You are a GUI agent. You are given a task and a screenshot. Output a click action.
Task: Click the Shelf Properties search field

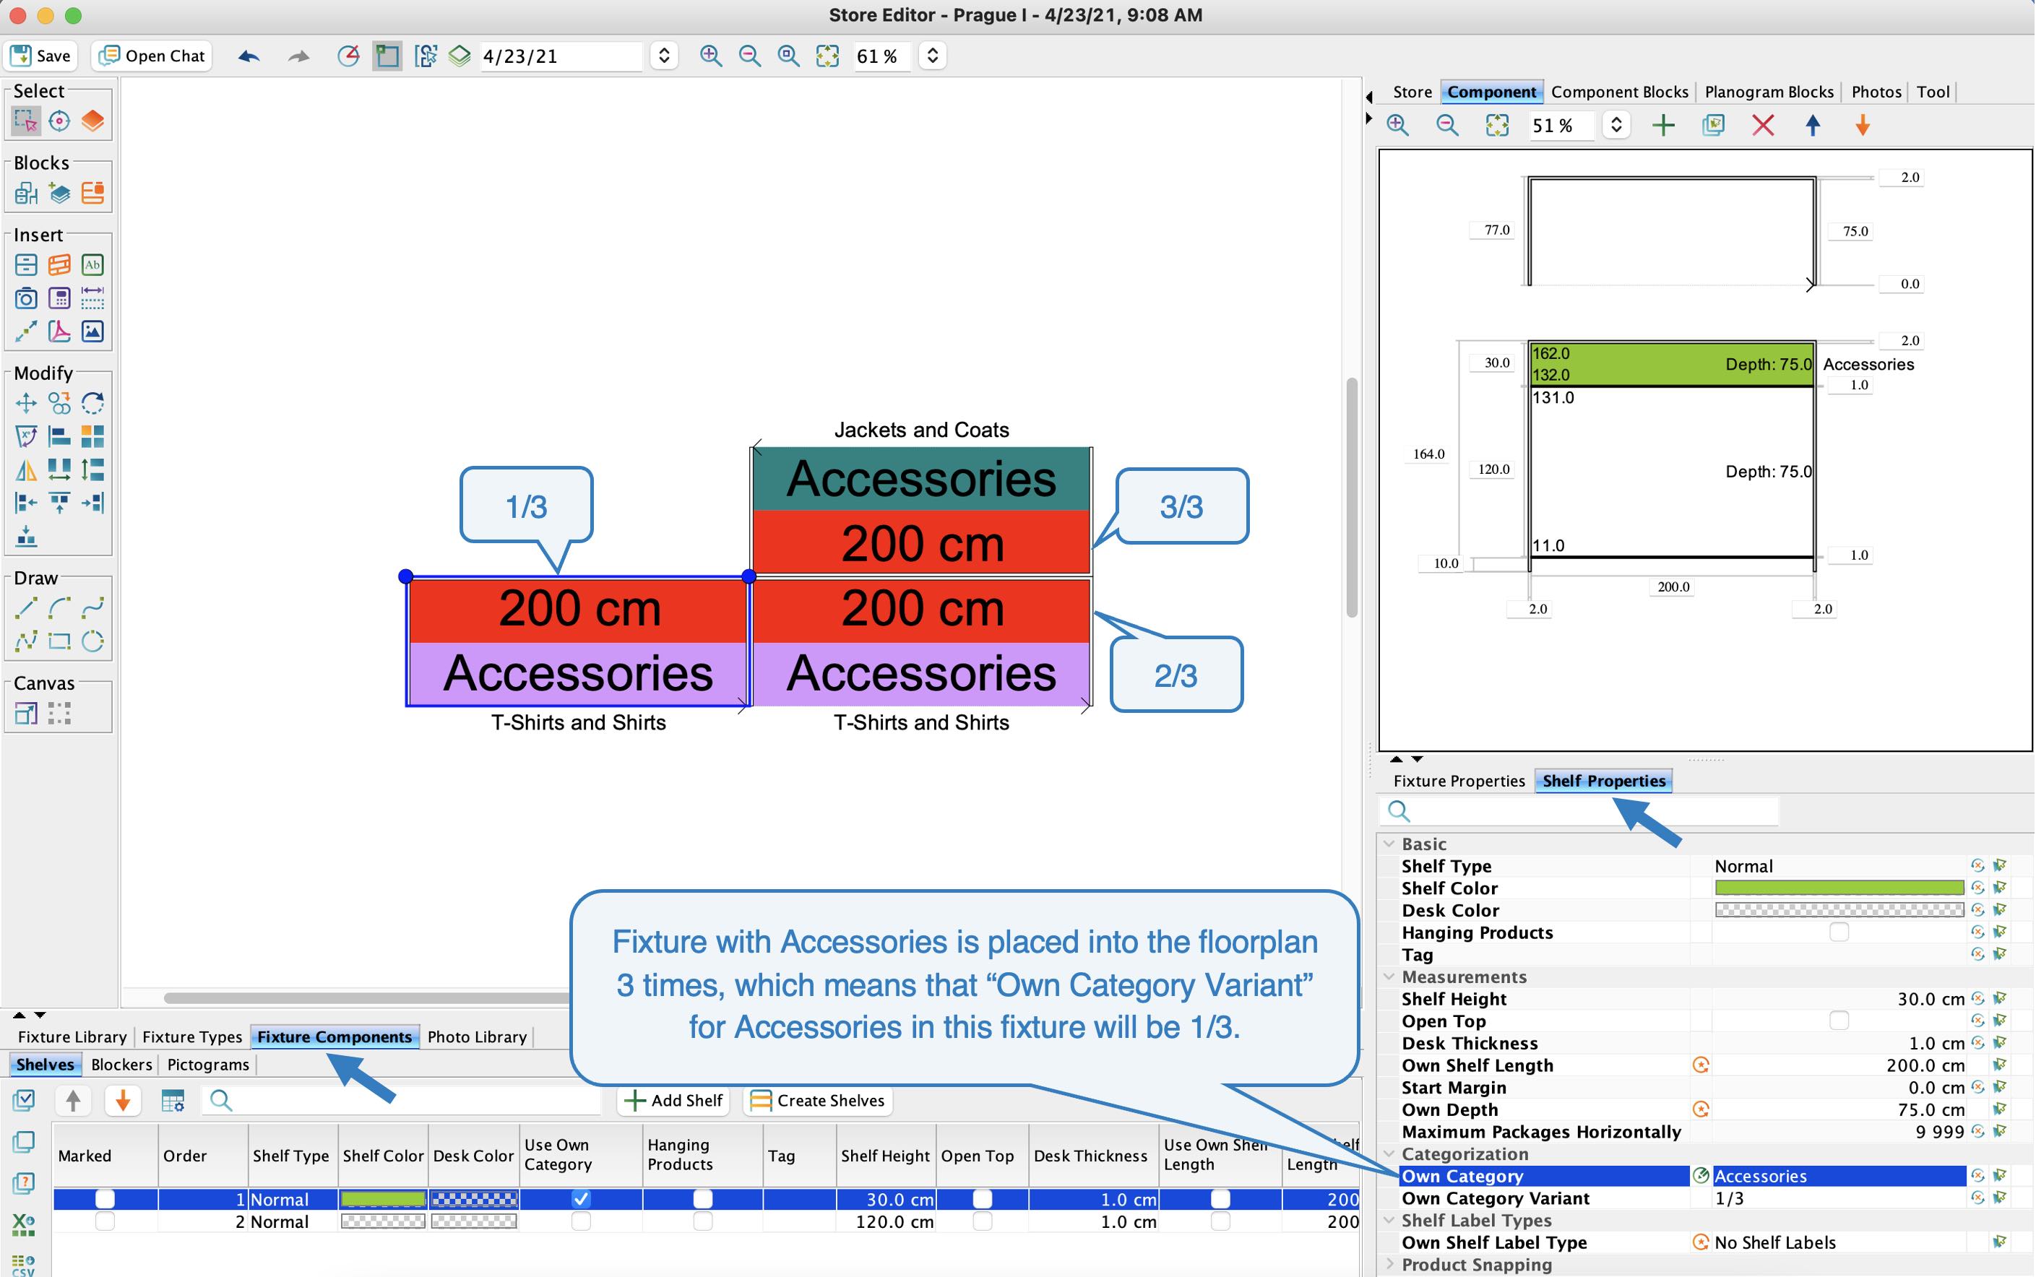[x=1580, y=812]
